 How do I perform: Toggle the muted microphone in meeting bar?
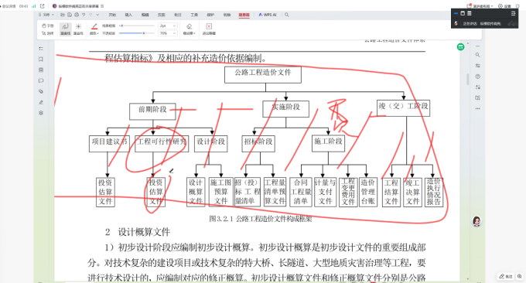456,23
